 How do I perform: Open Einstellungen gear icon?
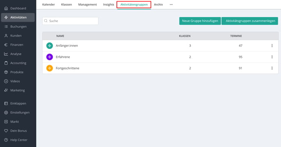click(x=6, y=112)
